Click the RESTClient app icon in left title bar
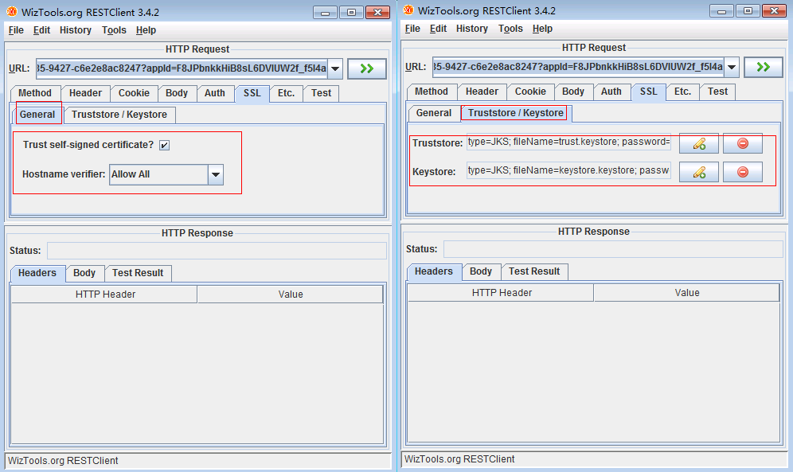 [x=12, y=11]
